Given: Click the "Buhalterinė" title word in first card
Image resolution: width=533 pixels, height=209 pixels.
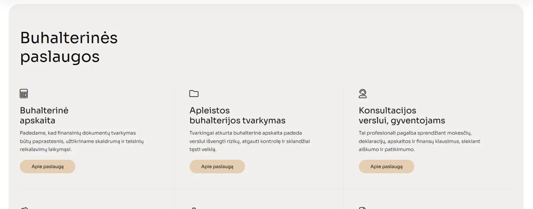Looking at the screenshot, I should coord(44,111).
